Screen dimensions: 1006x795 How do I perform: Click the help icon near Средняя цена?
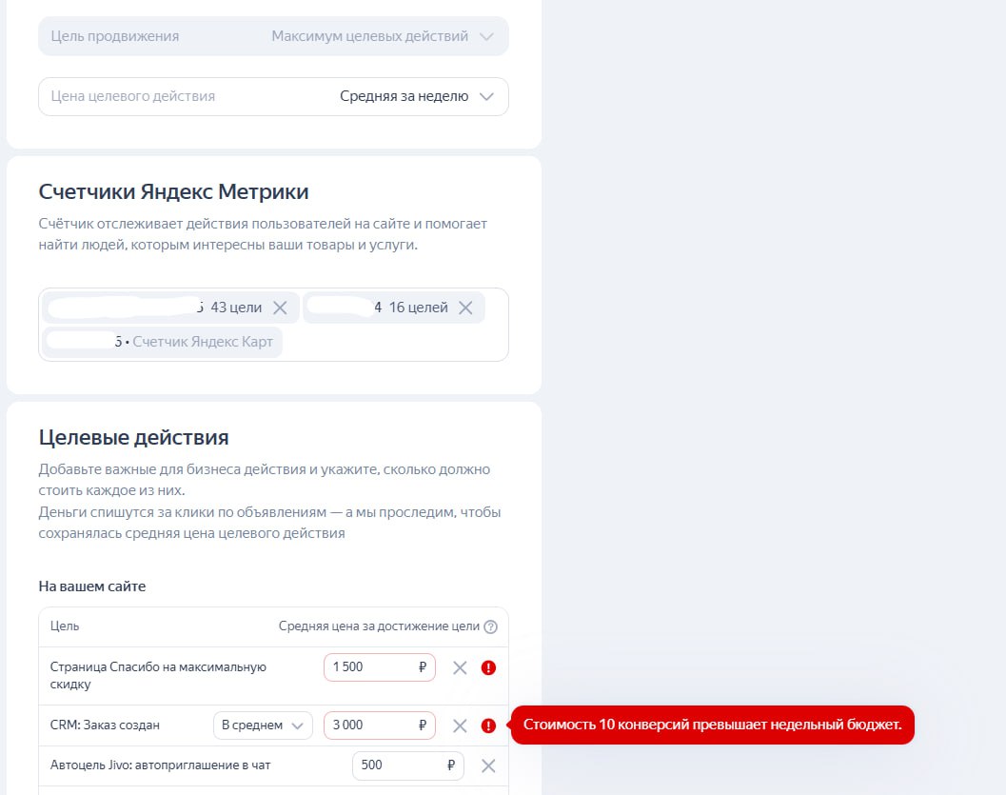click(x=491, y=626)
